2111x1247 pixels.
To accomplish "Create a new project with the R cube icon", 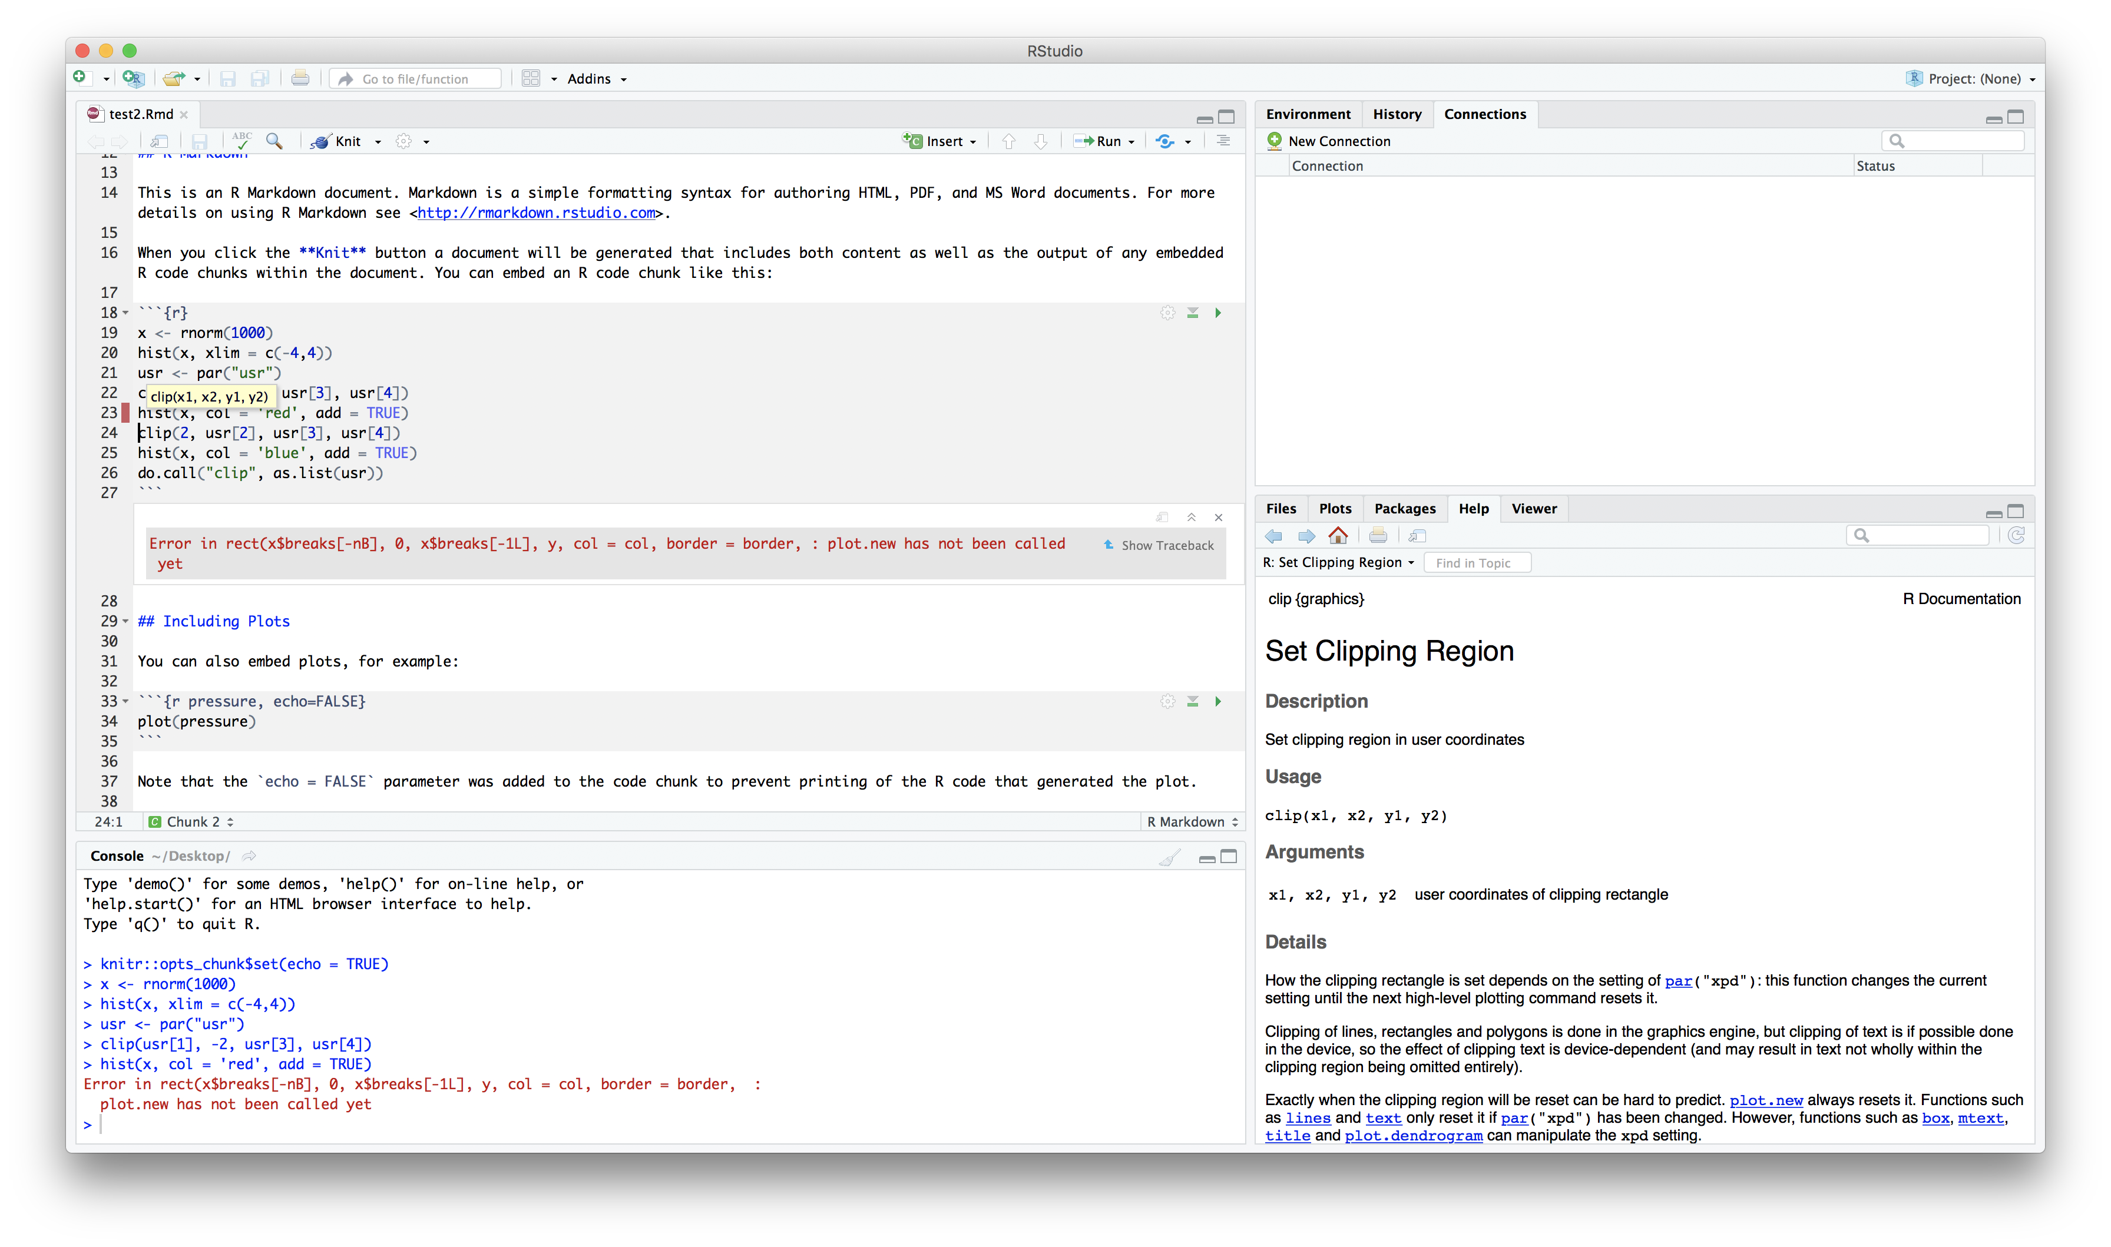I will (x=133, y=78).
